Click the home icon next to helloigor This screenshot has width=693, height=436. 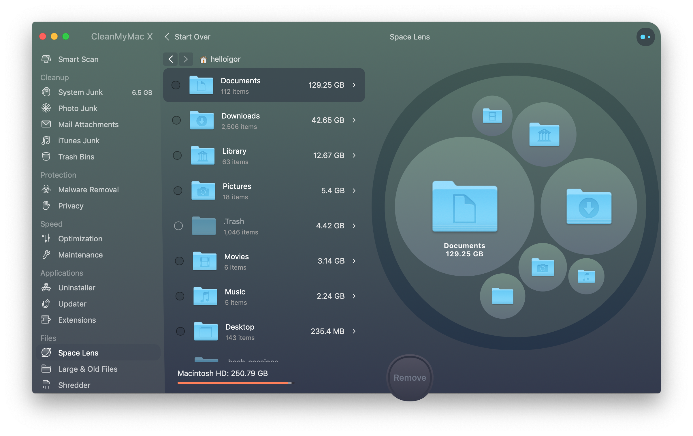tap(203, 59)
